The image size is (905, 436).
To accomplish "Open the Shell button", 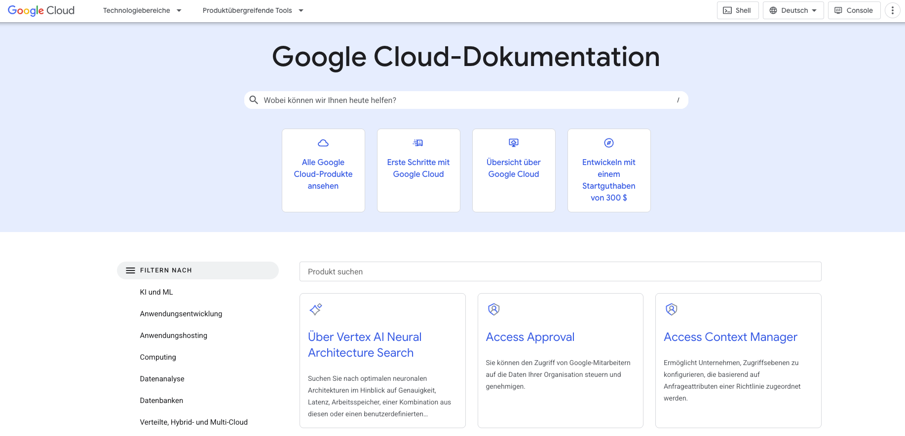I will 738,10.
